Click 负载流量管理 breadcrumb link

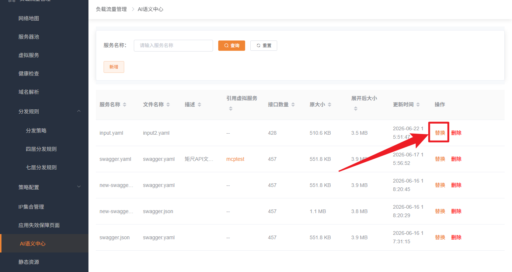(x=111, y=9)
